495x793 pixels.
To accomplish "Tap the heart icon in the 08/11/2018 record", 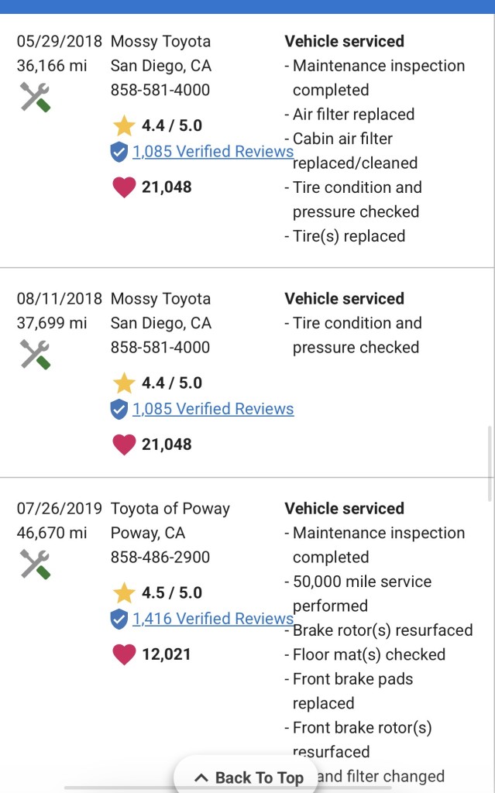I will (x=124, y=445).
